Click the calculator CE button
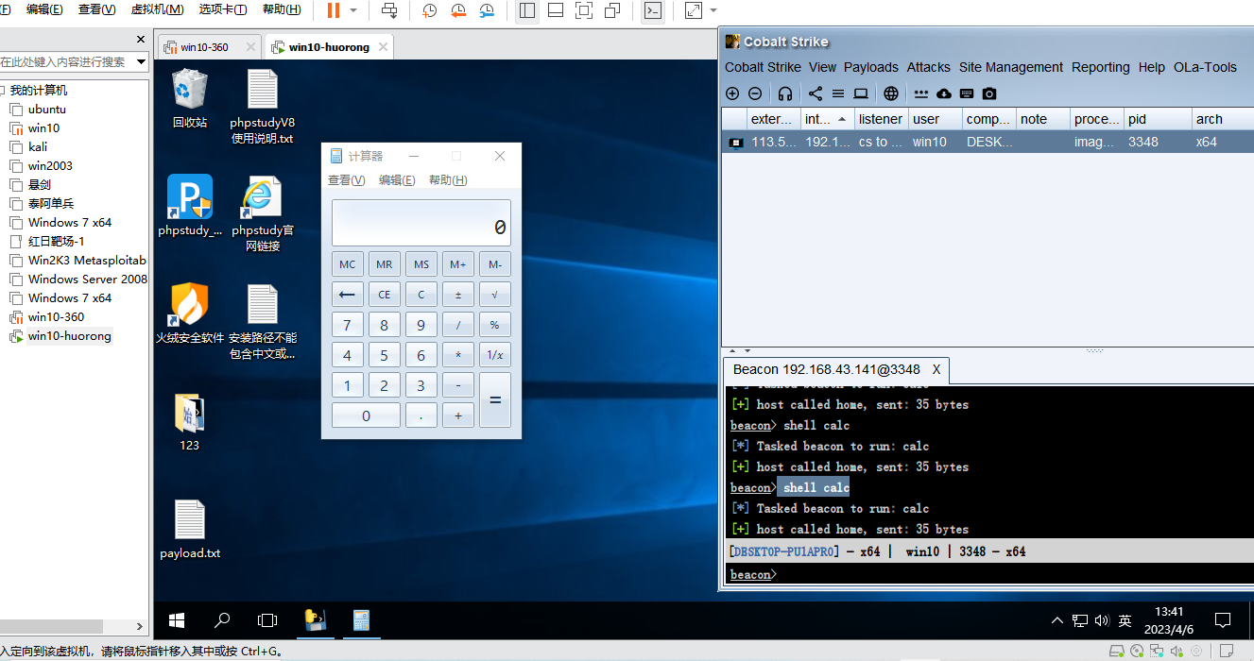This screenshot has height=661, width=1254. click(384, 295)
